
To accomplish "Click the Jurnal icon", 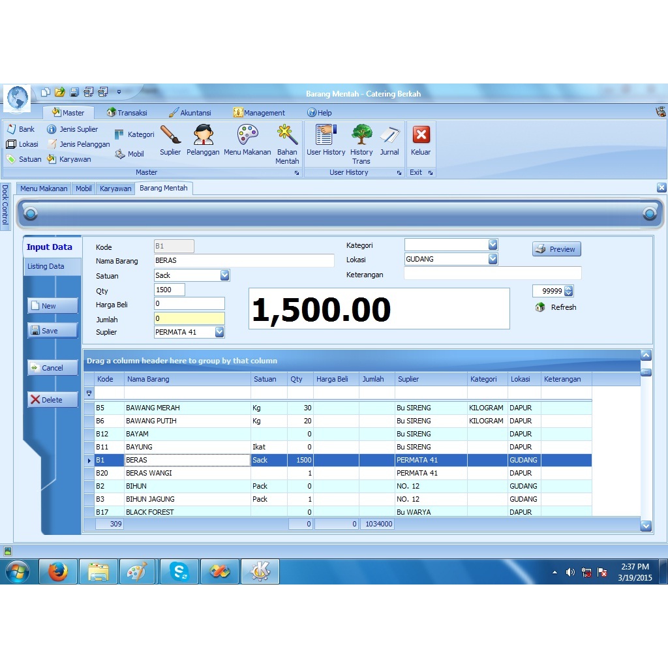I will (x=389, y=140).
